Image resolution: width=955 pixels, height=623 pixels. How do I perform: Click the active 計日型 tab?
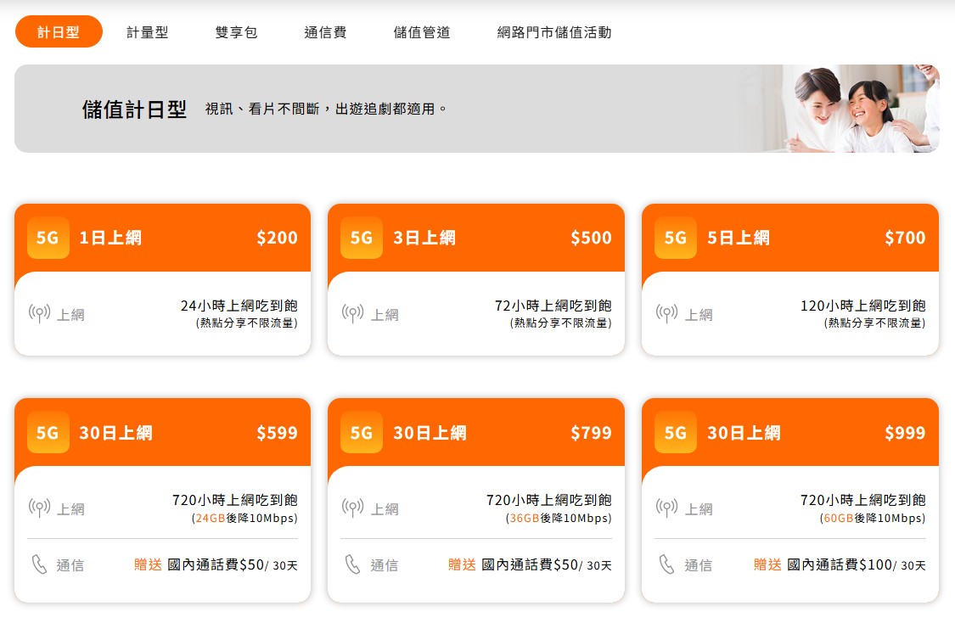click(x=59, y=31)
